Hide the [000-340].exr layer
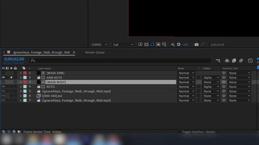 coord(3,96)
